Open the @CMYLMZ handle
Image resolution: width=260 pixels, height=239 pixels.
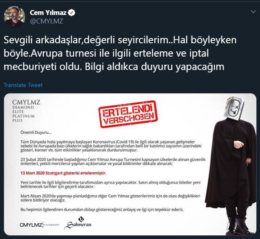pos(47,21)
